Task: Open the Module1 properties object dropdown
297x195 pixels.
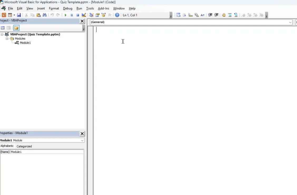Action: point(82,141)
